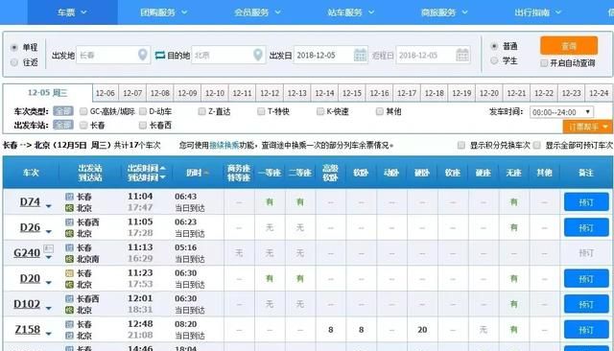Open the 发车时间 00:00--24:00 dropdown

pos(561,112)
